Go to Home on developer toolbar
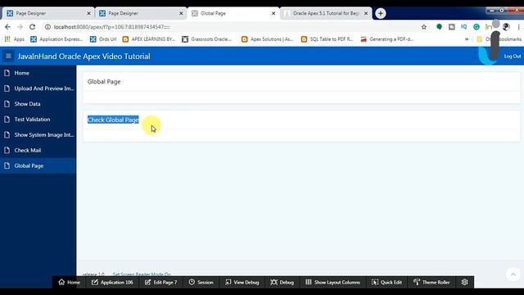Image resolution: width=524 pixels, height=295 pixels. click(69, 282)
